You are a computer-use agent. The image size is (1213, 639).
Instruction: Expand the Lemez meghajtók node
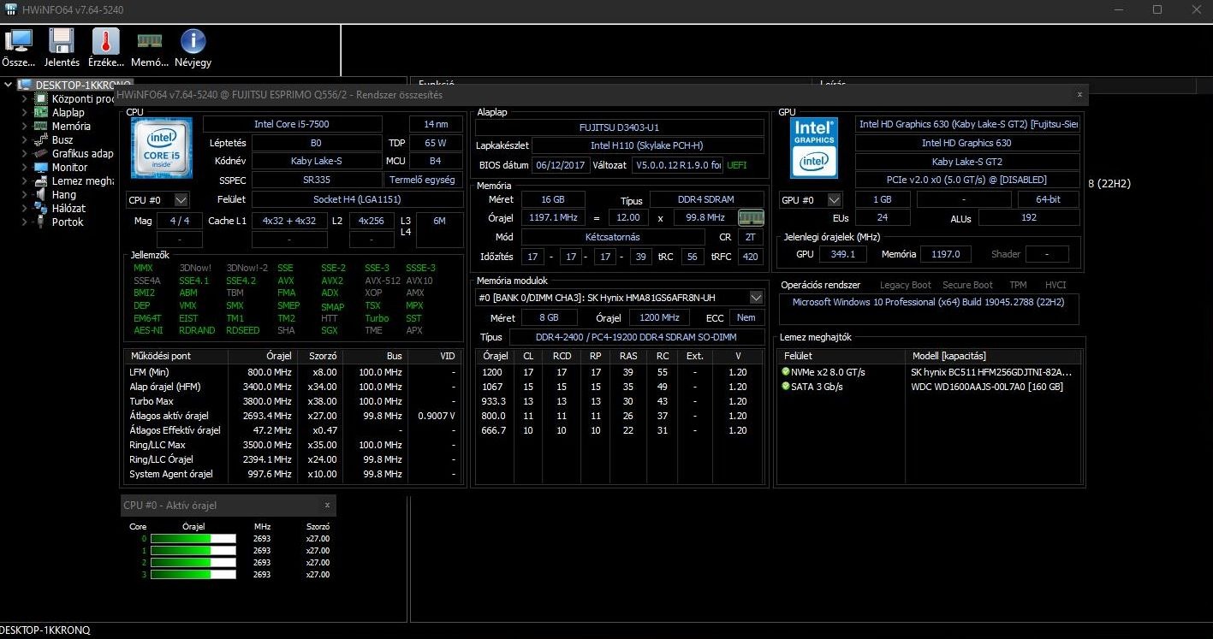pyautogui.click(x=24, y=180)
